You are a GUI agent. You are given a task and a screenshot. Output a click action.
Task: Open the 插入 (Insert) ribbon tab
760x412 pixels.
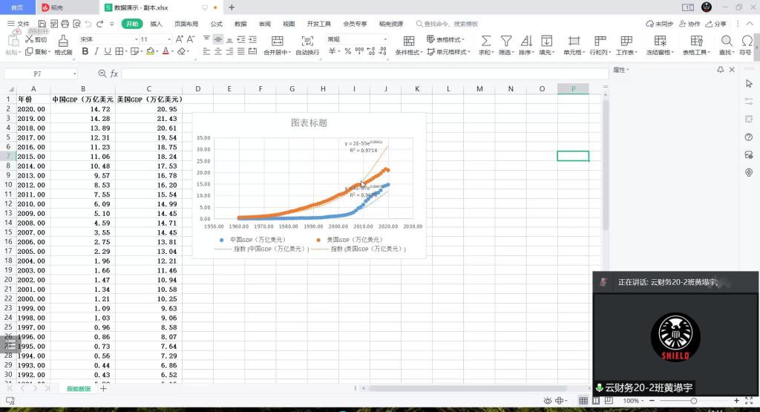[156, 24]
